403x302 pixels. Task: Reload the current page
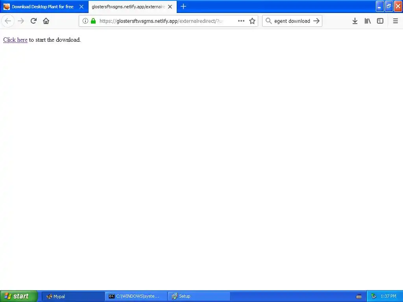(33, 21)
